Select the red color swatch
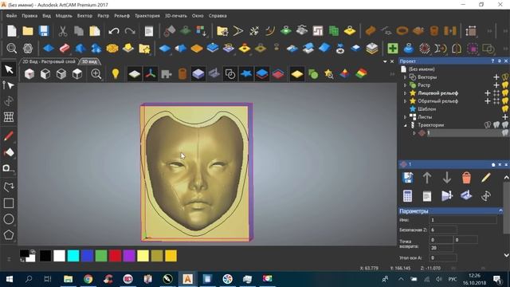The image size is (510, 287). coord(115,256)
